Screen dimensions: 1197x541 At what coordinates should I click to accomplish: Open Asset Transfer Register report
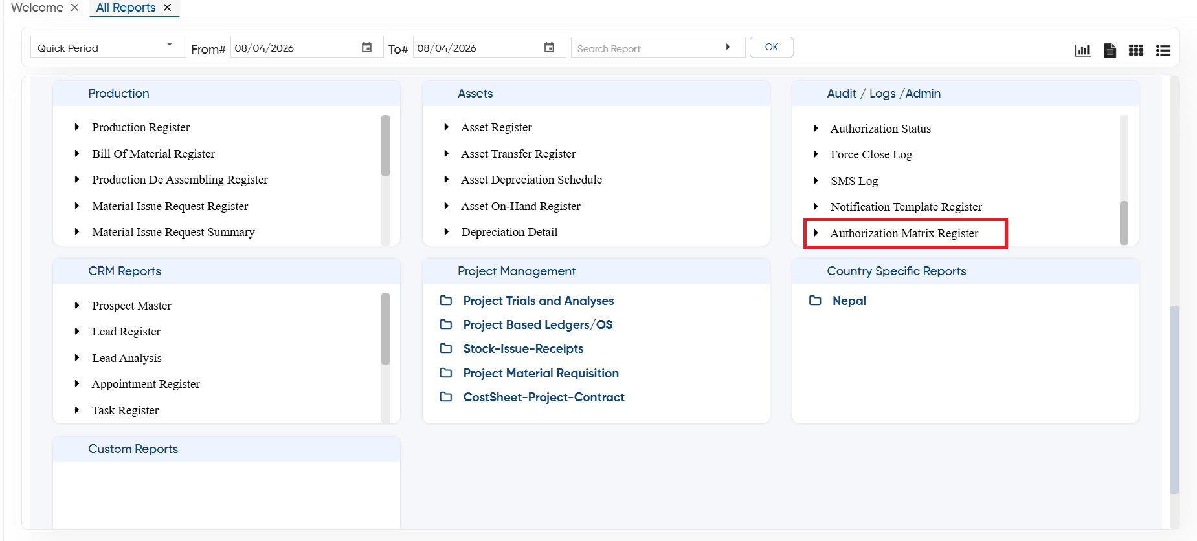point(519,154)
